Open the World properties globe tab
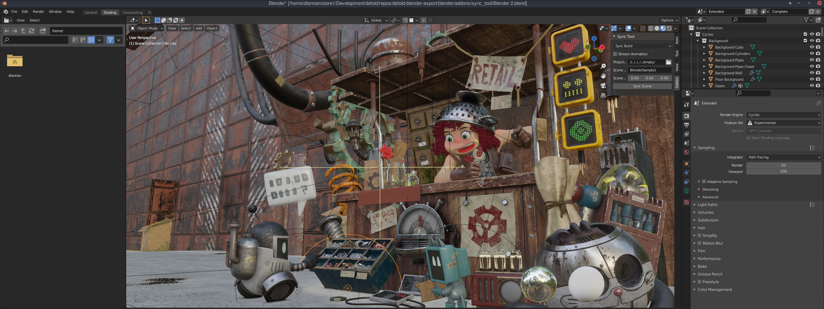The height and width of the screenshot is (309, 824). point(687,152)
